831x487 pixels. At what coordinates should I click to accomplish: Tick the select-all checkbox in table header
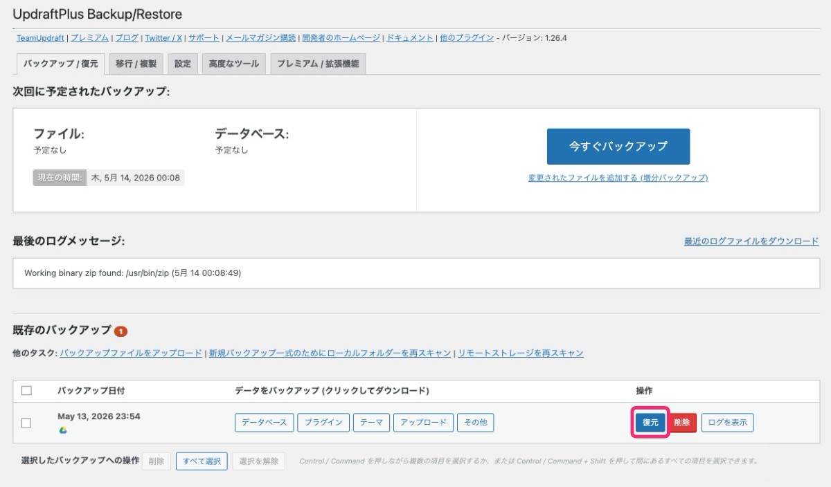point(26,390)
